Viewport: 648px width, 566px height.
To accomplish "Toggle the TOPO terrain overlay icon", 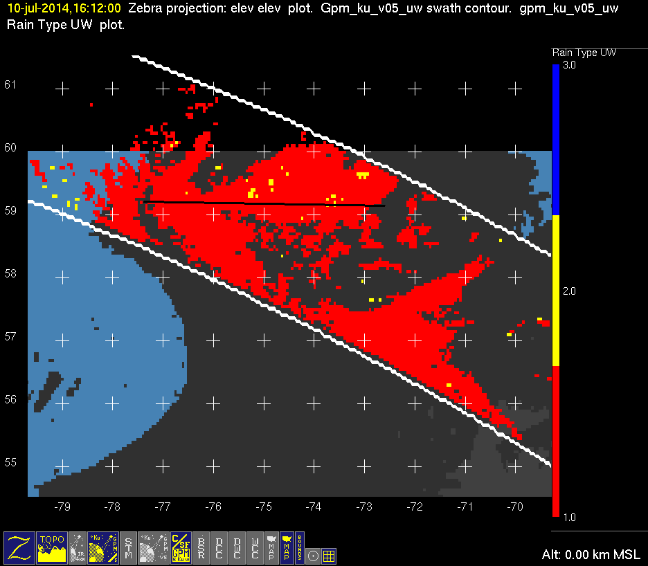I will pyautogui.click(x=52, y=547).
